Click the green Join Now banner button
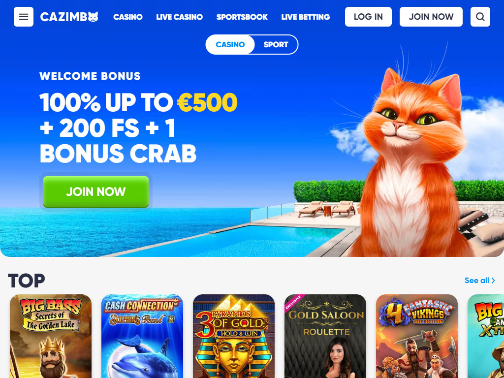Image resolution: width=504 pixels, height=378 pixels. pyautogui.click(x=96, y=191)
